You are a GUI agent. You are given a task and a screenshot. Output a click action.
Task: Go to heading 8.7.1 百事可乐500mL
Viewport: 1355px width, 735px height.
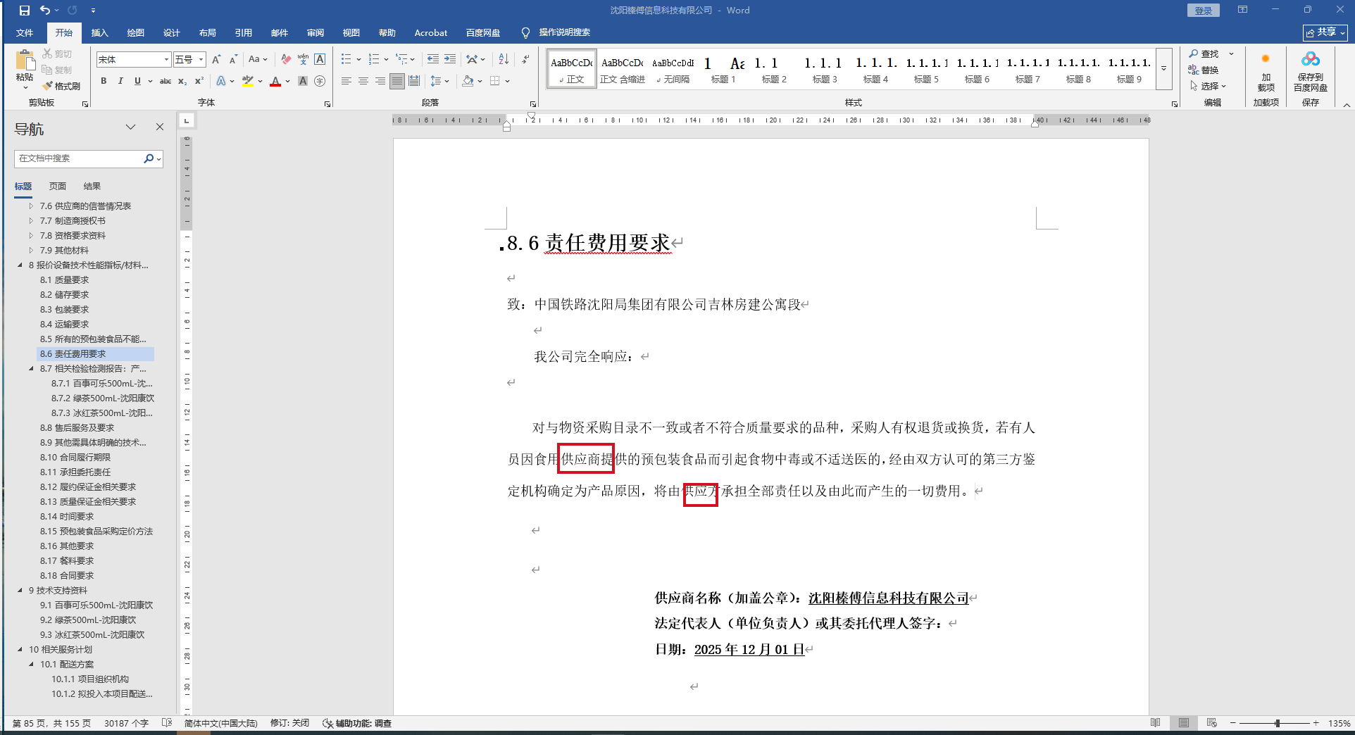point(102,384)
